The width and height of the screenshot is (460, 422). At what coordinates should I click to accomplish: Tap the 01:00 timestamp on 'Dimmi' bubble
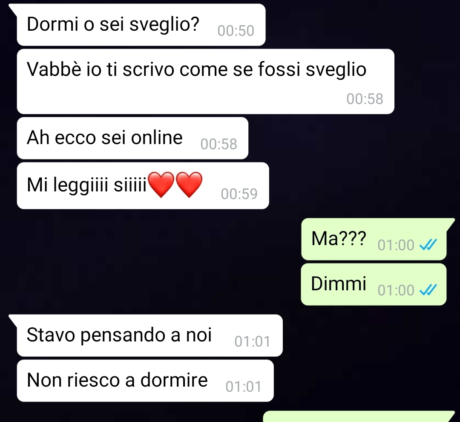pyautogui.click(x=396, y=290)
